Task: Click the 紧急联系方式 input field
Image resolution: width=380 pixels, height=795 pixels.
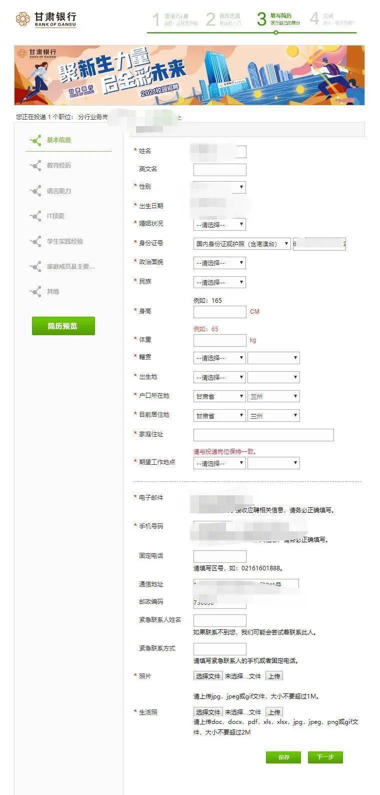Action: coord(219,649)
